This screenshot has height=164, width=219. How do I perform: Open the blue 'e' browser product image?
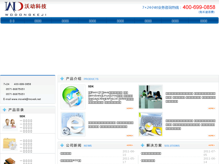pos(73,124)
